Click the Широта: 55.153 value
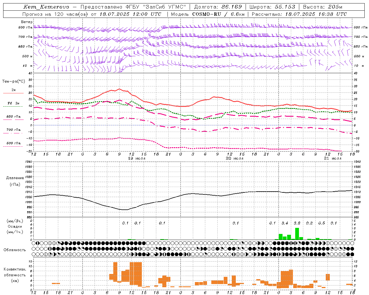 pyautogui.click(x=272, y=7)
